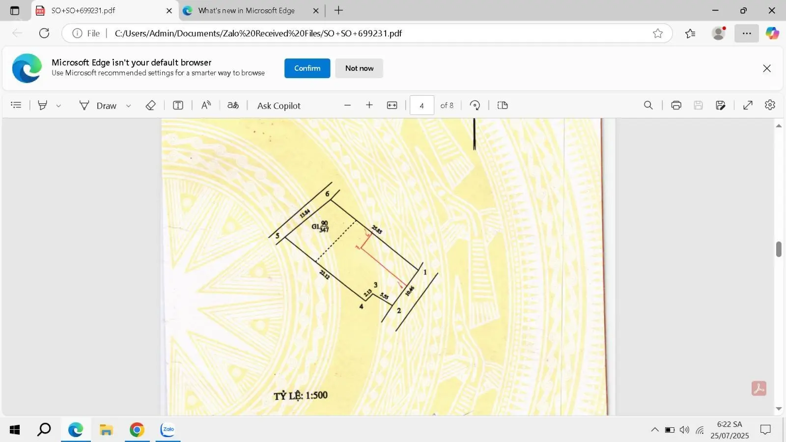
Task: Toggle Fit to width
Action: coord(392,105)
